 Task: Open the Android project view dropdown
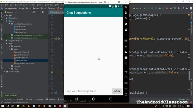tap(10, 12)
